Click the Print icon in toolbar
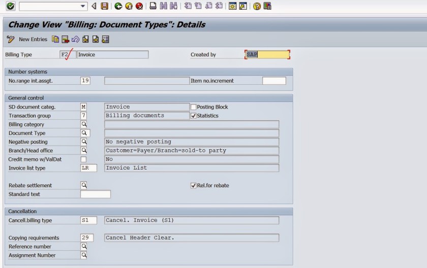 pos(153,6)
